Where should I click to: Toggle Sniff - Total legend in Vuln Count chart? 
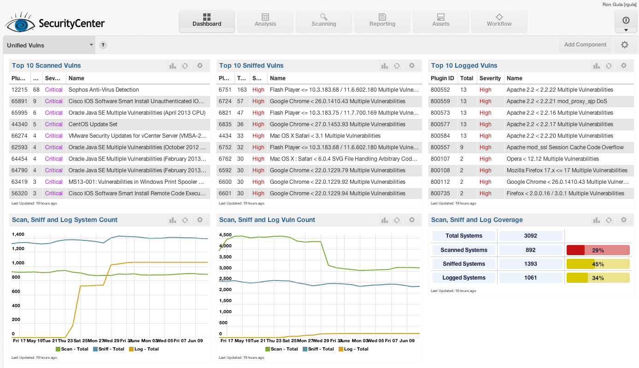tap(318, 349)
